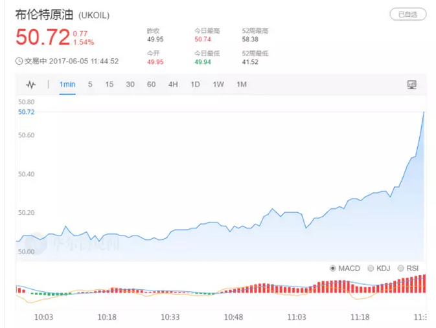Open the 1D daily chart tab

point(195,85)
